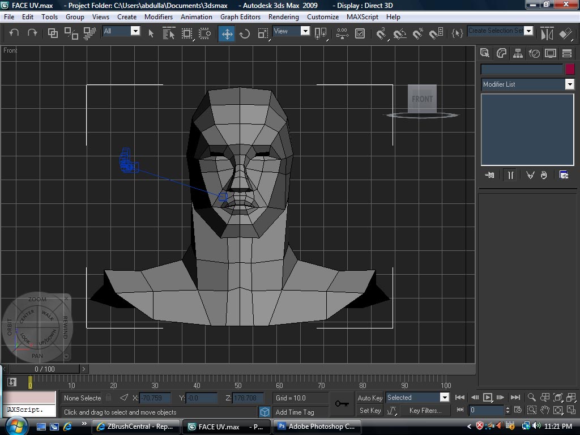The height and width of the screenshot is (435, 580).
Task: Activate the Select and Link tool
Action: (x=53, y=33)
